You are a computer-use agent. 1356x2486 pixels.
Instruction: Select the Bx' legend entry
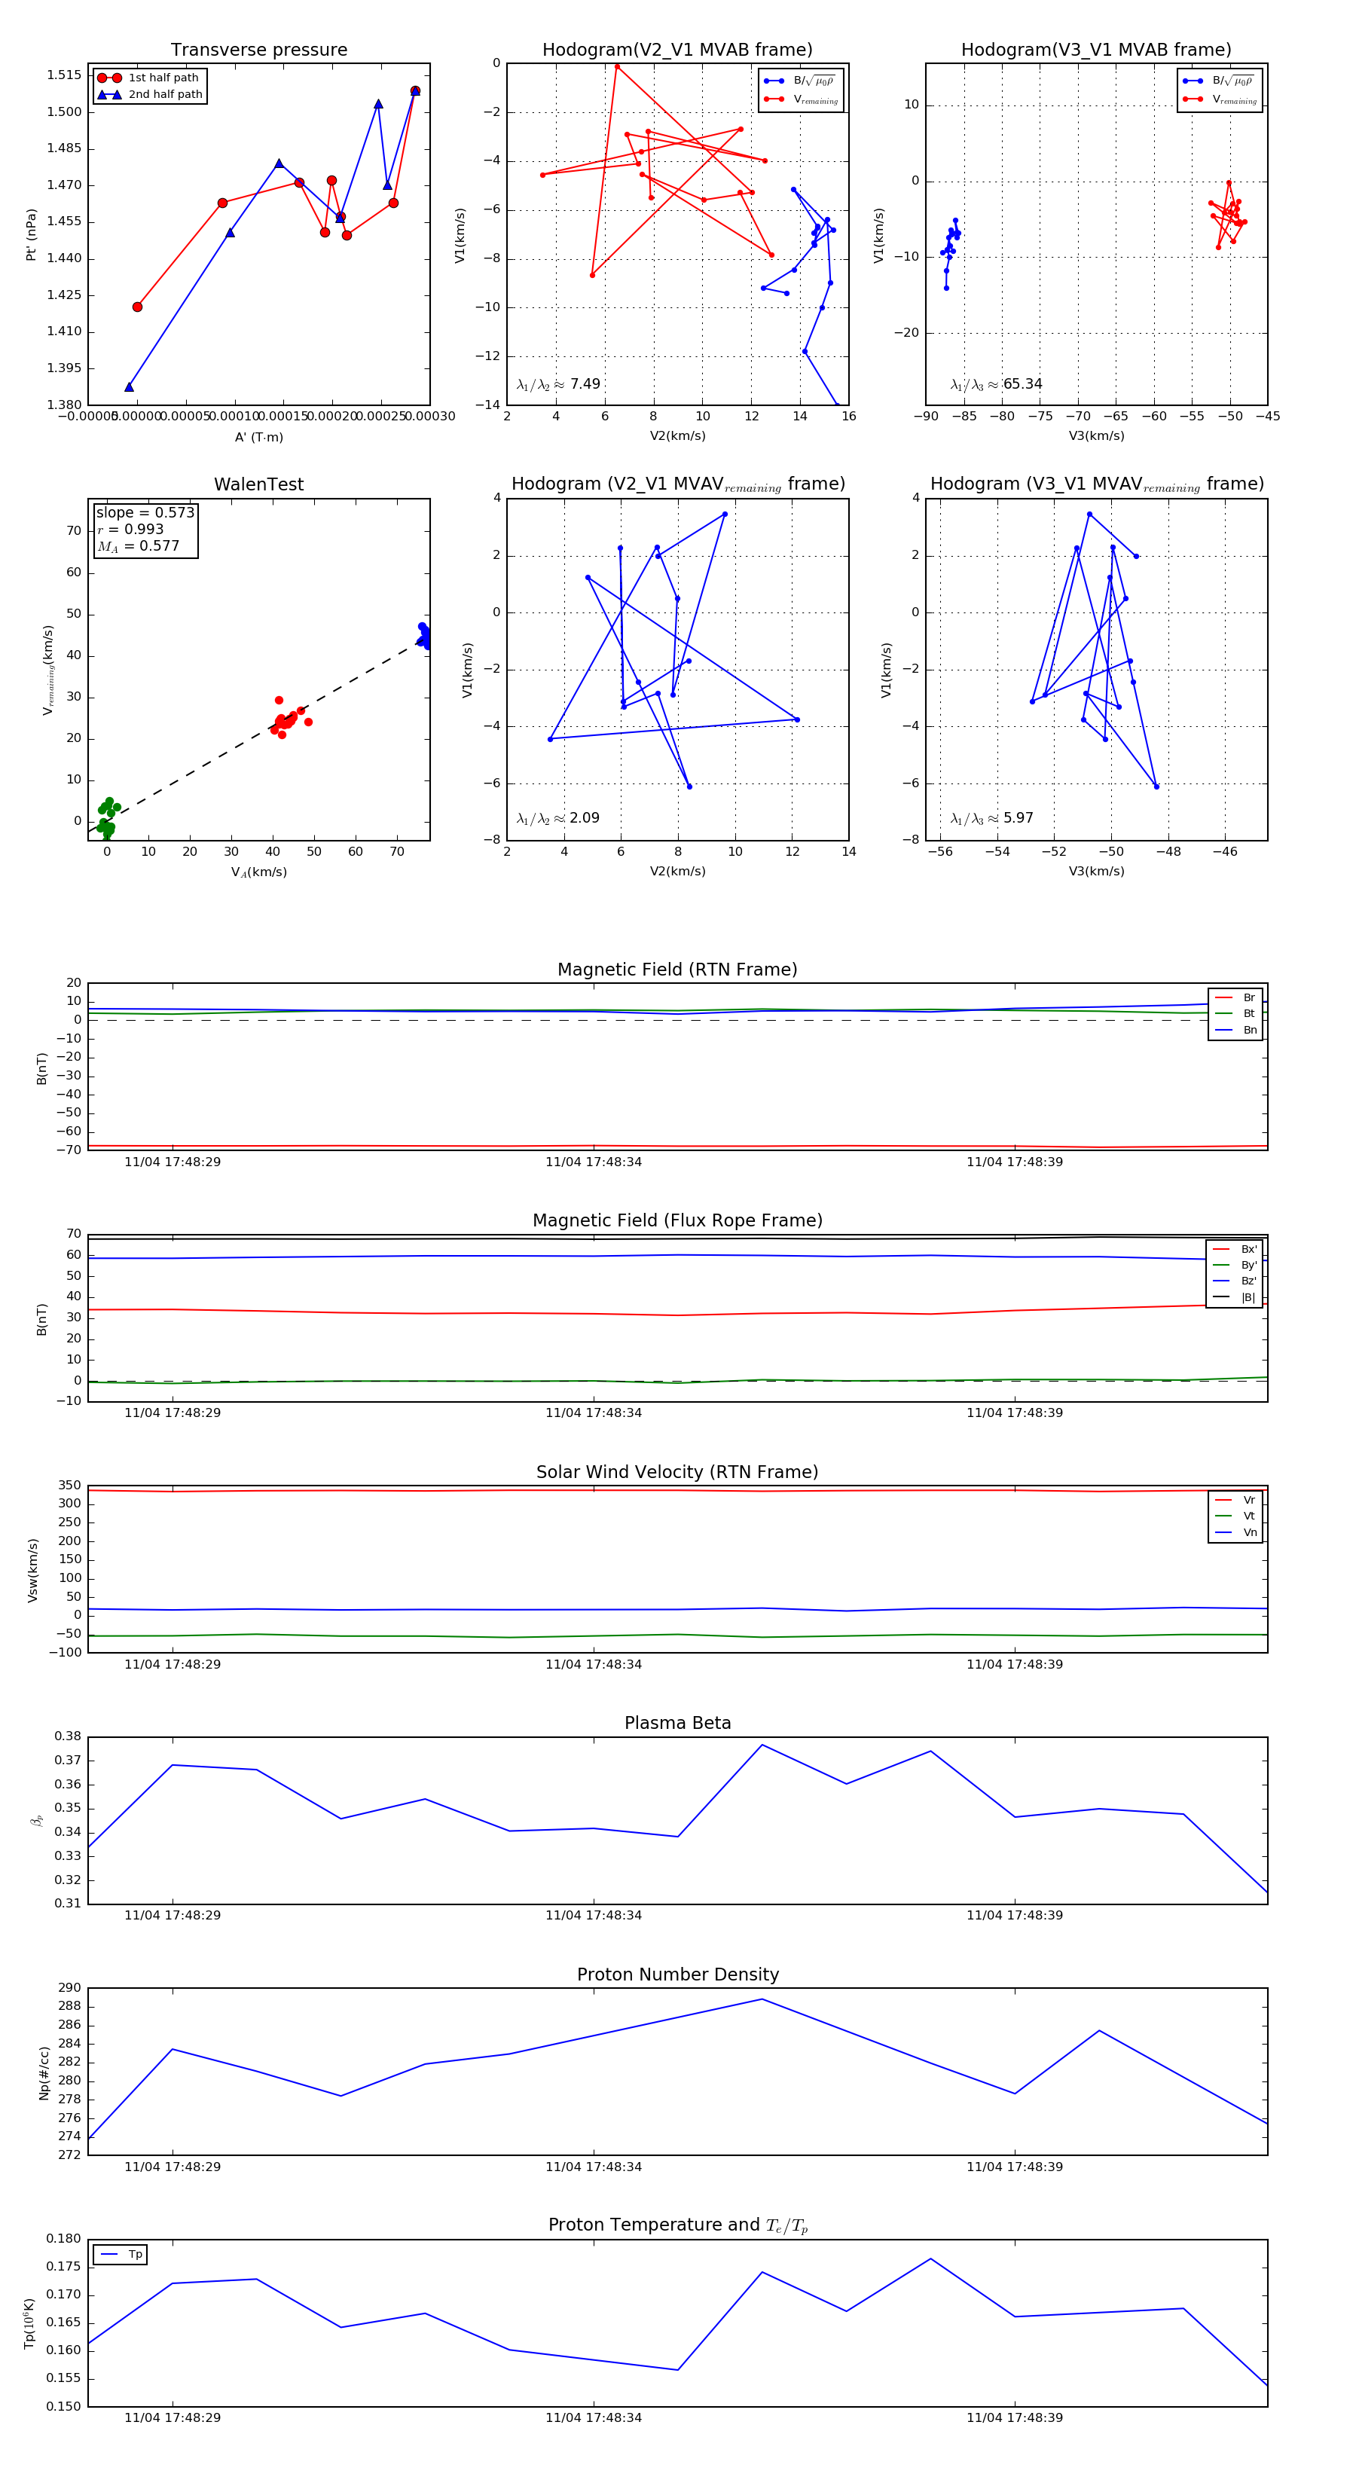[1235, 1250]
